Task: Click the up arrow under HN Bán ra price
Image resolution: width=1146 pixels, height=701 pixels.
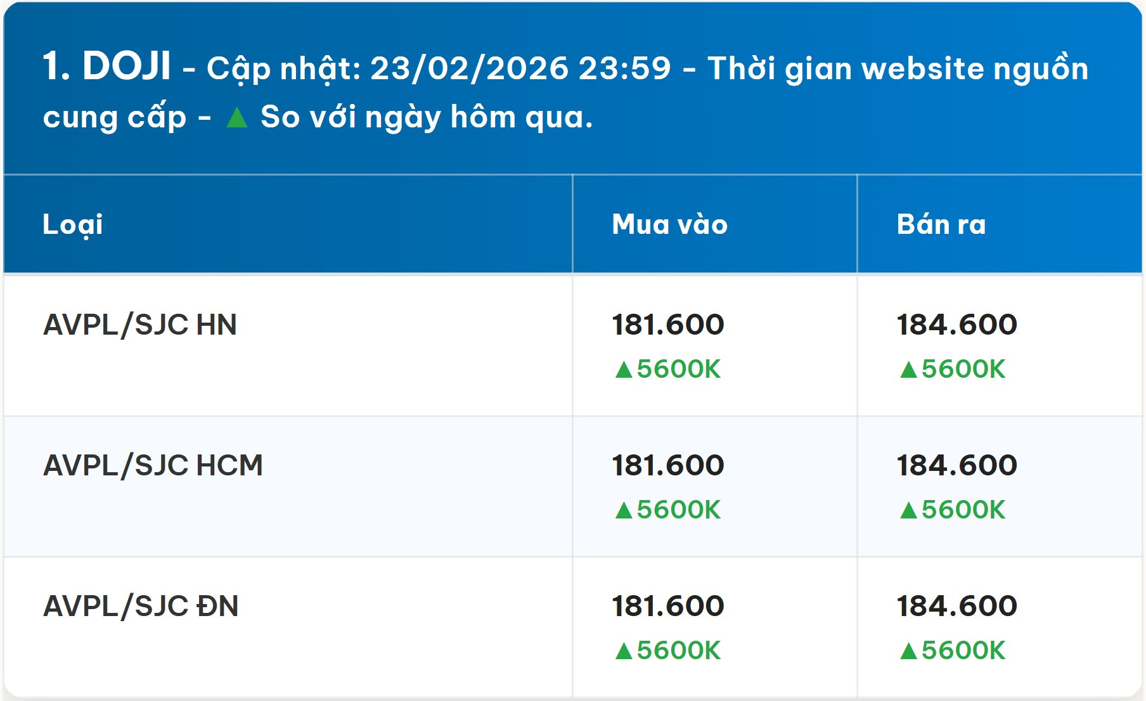Action: tap(908, 370)
